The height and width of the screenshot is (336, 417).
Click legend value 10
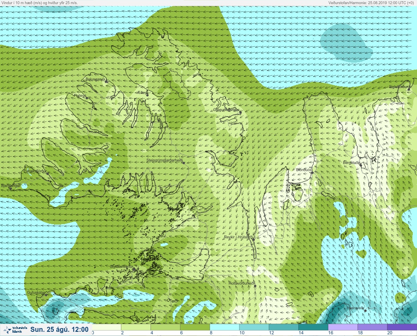click(242, 333)
